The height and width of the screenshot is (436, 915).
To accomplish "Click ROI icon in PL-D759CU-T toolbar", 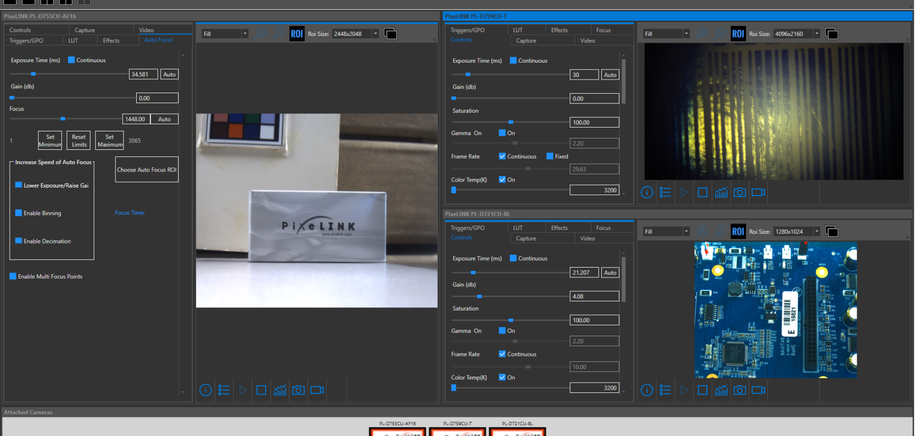I will 738,34.
